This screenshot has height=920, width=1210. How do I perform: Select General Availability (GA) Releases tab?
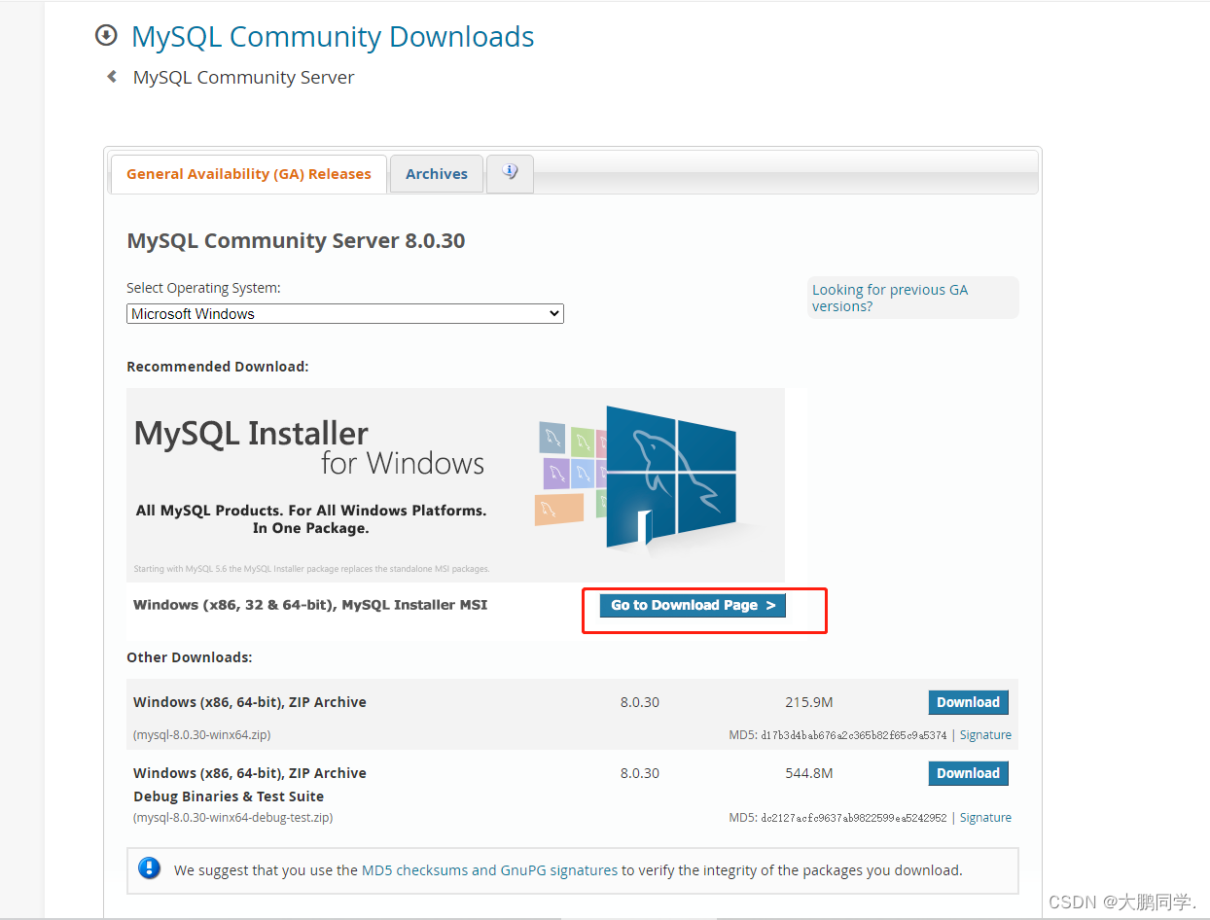249,174
